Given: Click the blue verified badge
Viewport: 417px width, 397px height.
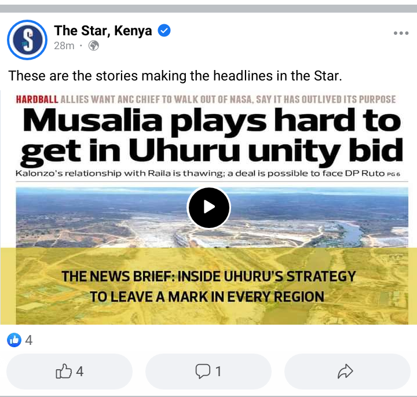Looking at the screenshot, I should pos(164,30).
